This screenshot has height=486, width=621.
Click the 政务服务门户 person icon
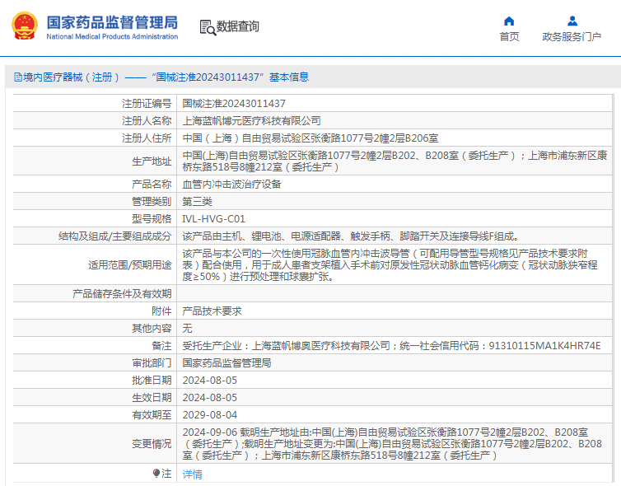point(572,21)
